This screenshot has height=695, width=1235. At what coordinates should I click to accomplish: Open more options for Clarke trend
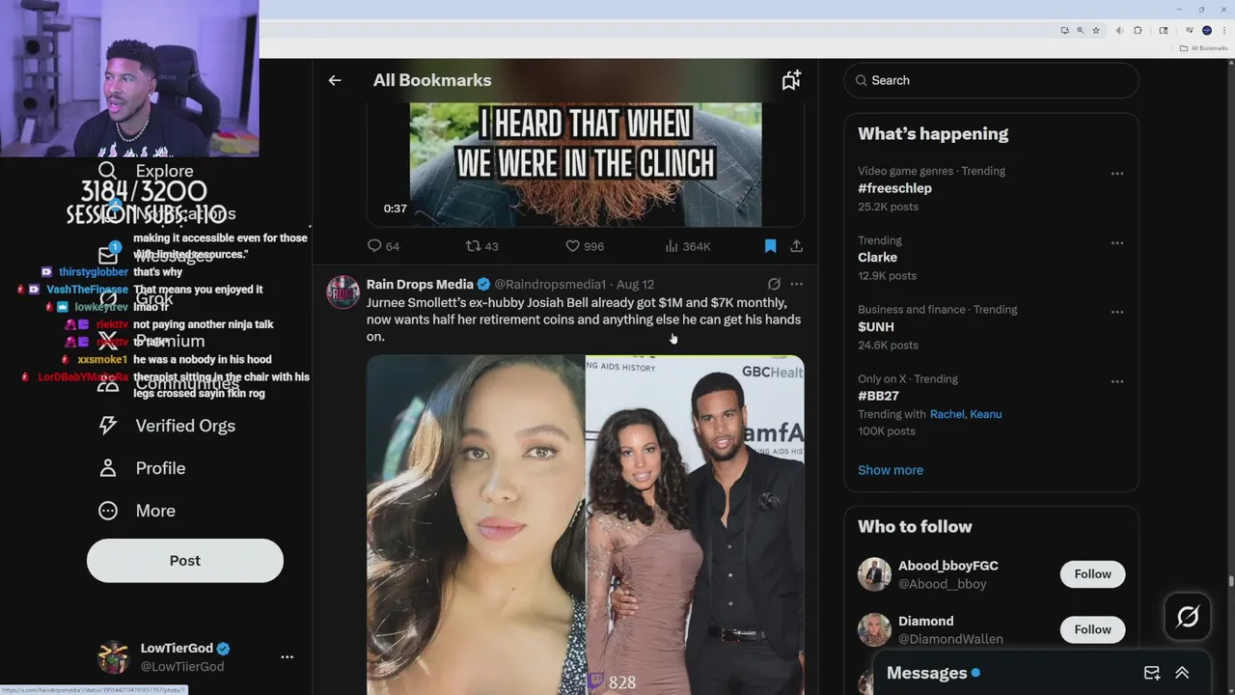[1116, 243]
